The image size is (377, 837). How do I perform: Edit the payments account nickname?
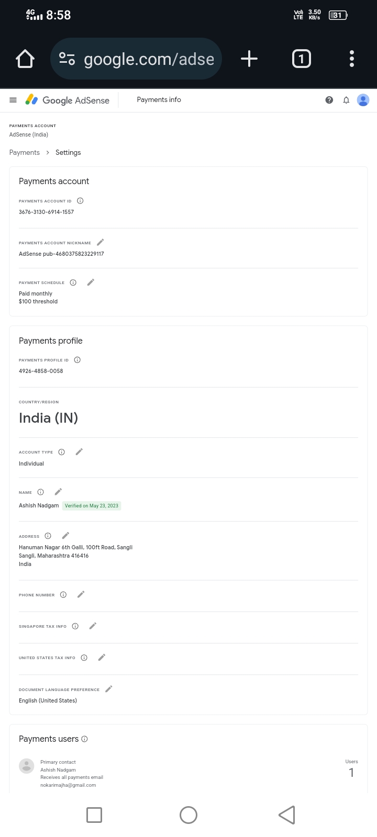[101, 242]
